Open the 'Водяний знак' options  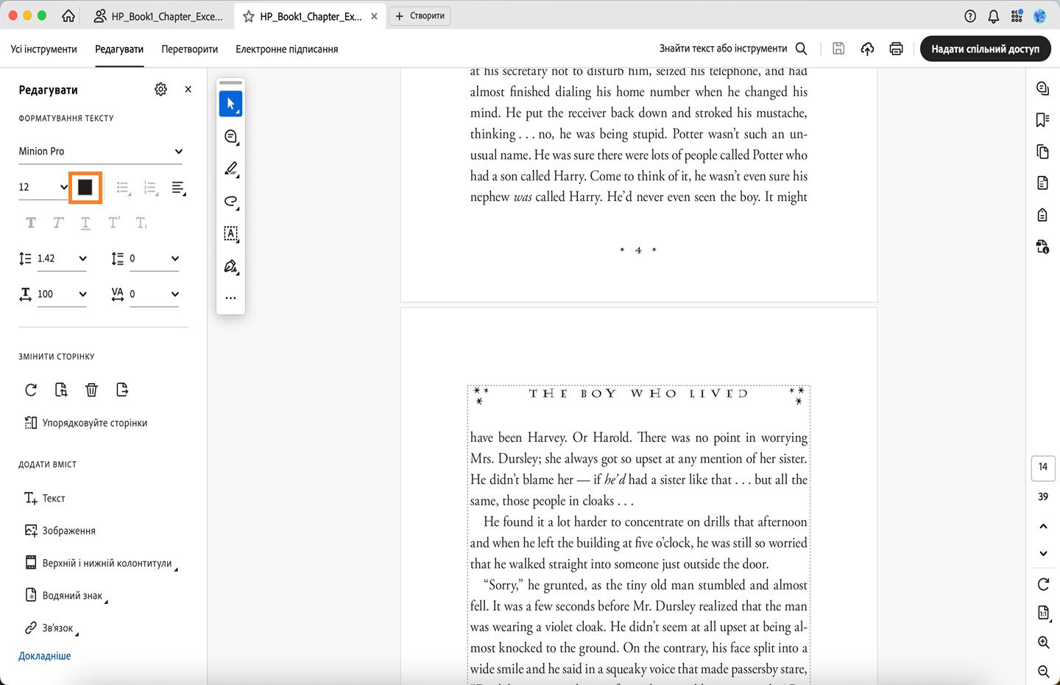66,596
